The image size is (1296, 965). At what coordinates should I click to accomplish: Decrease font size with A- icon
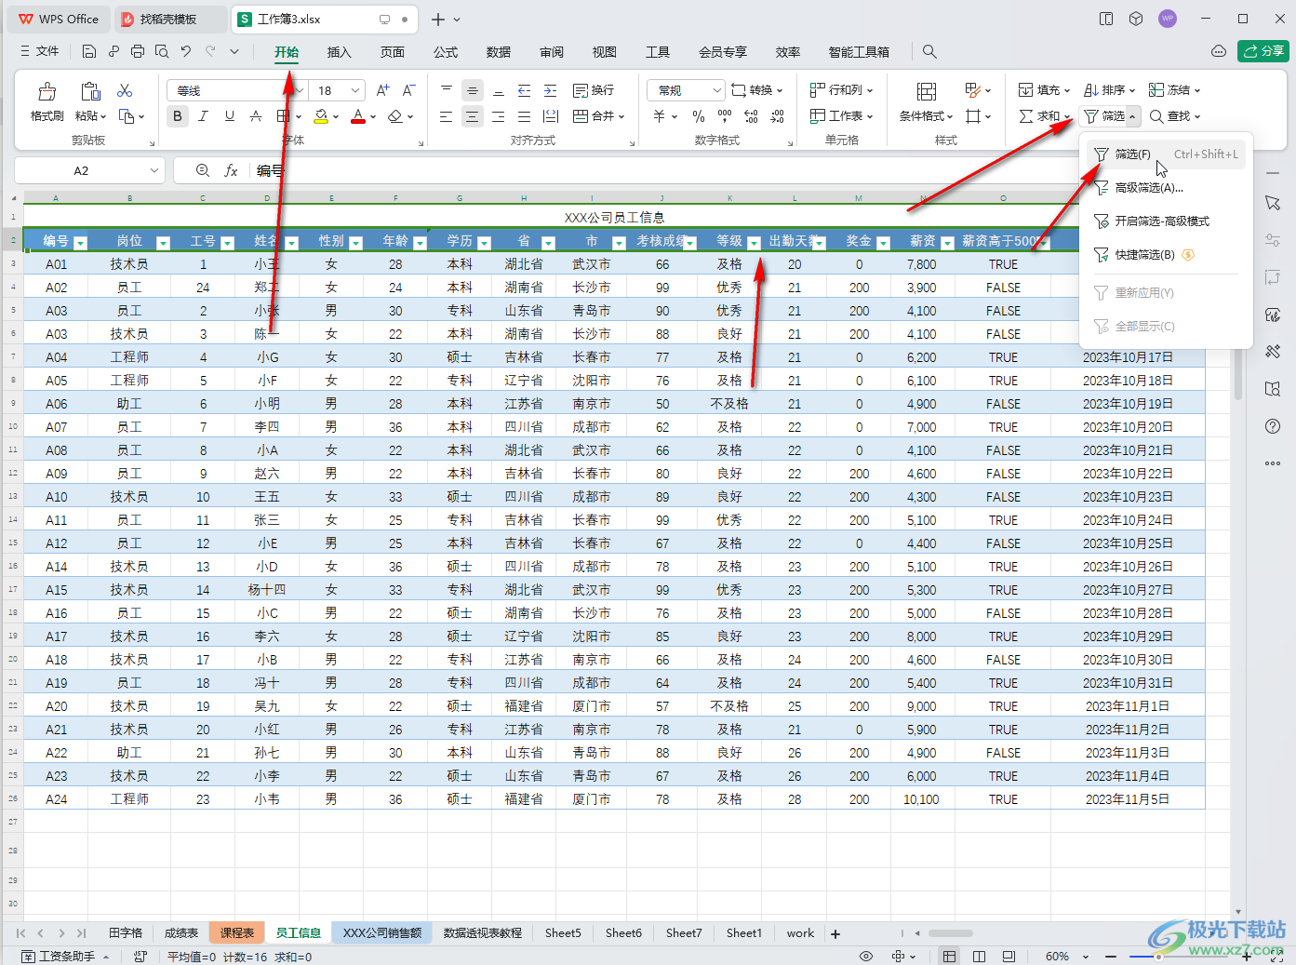(x=408, y=90)
